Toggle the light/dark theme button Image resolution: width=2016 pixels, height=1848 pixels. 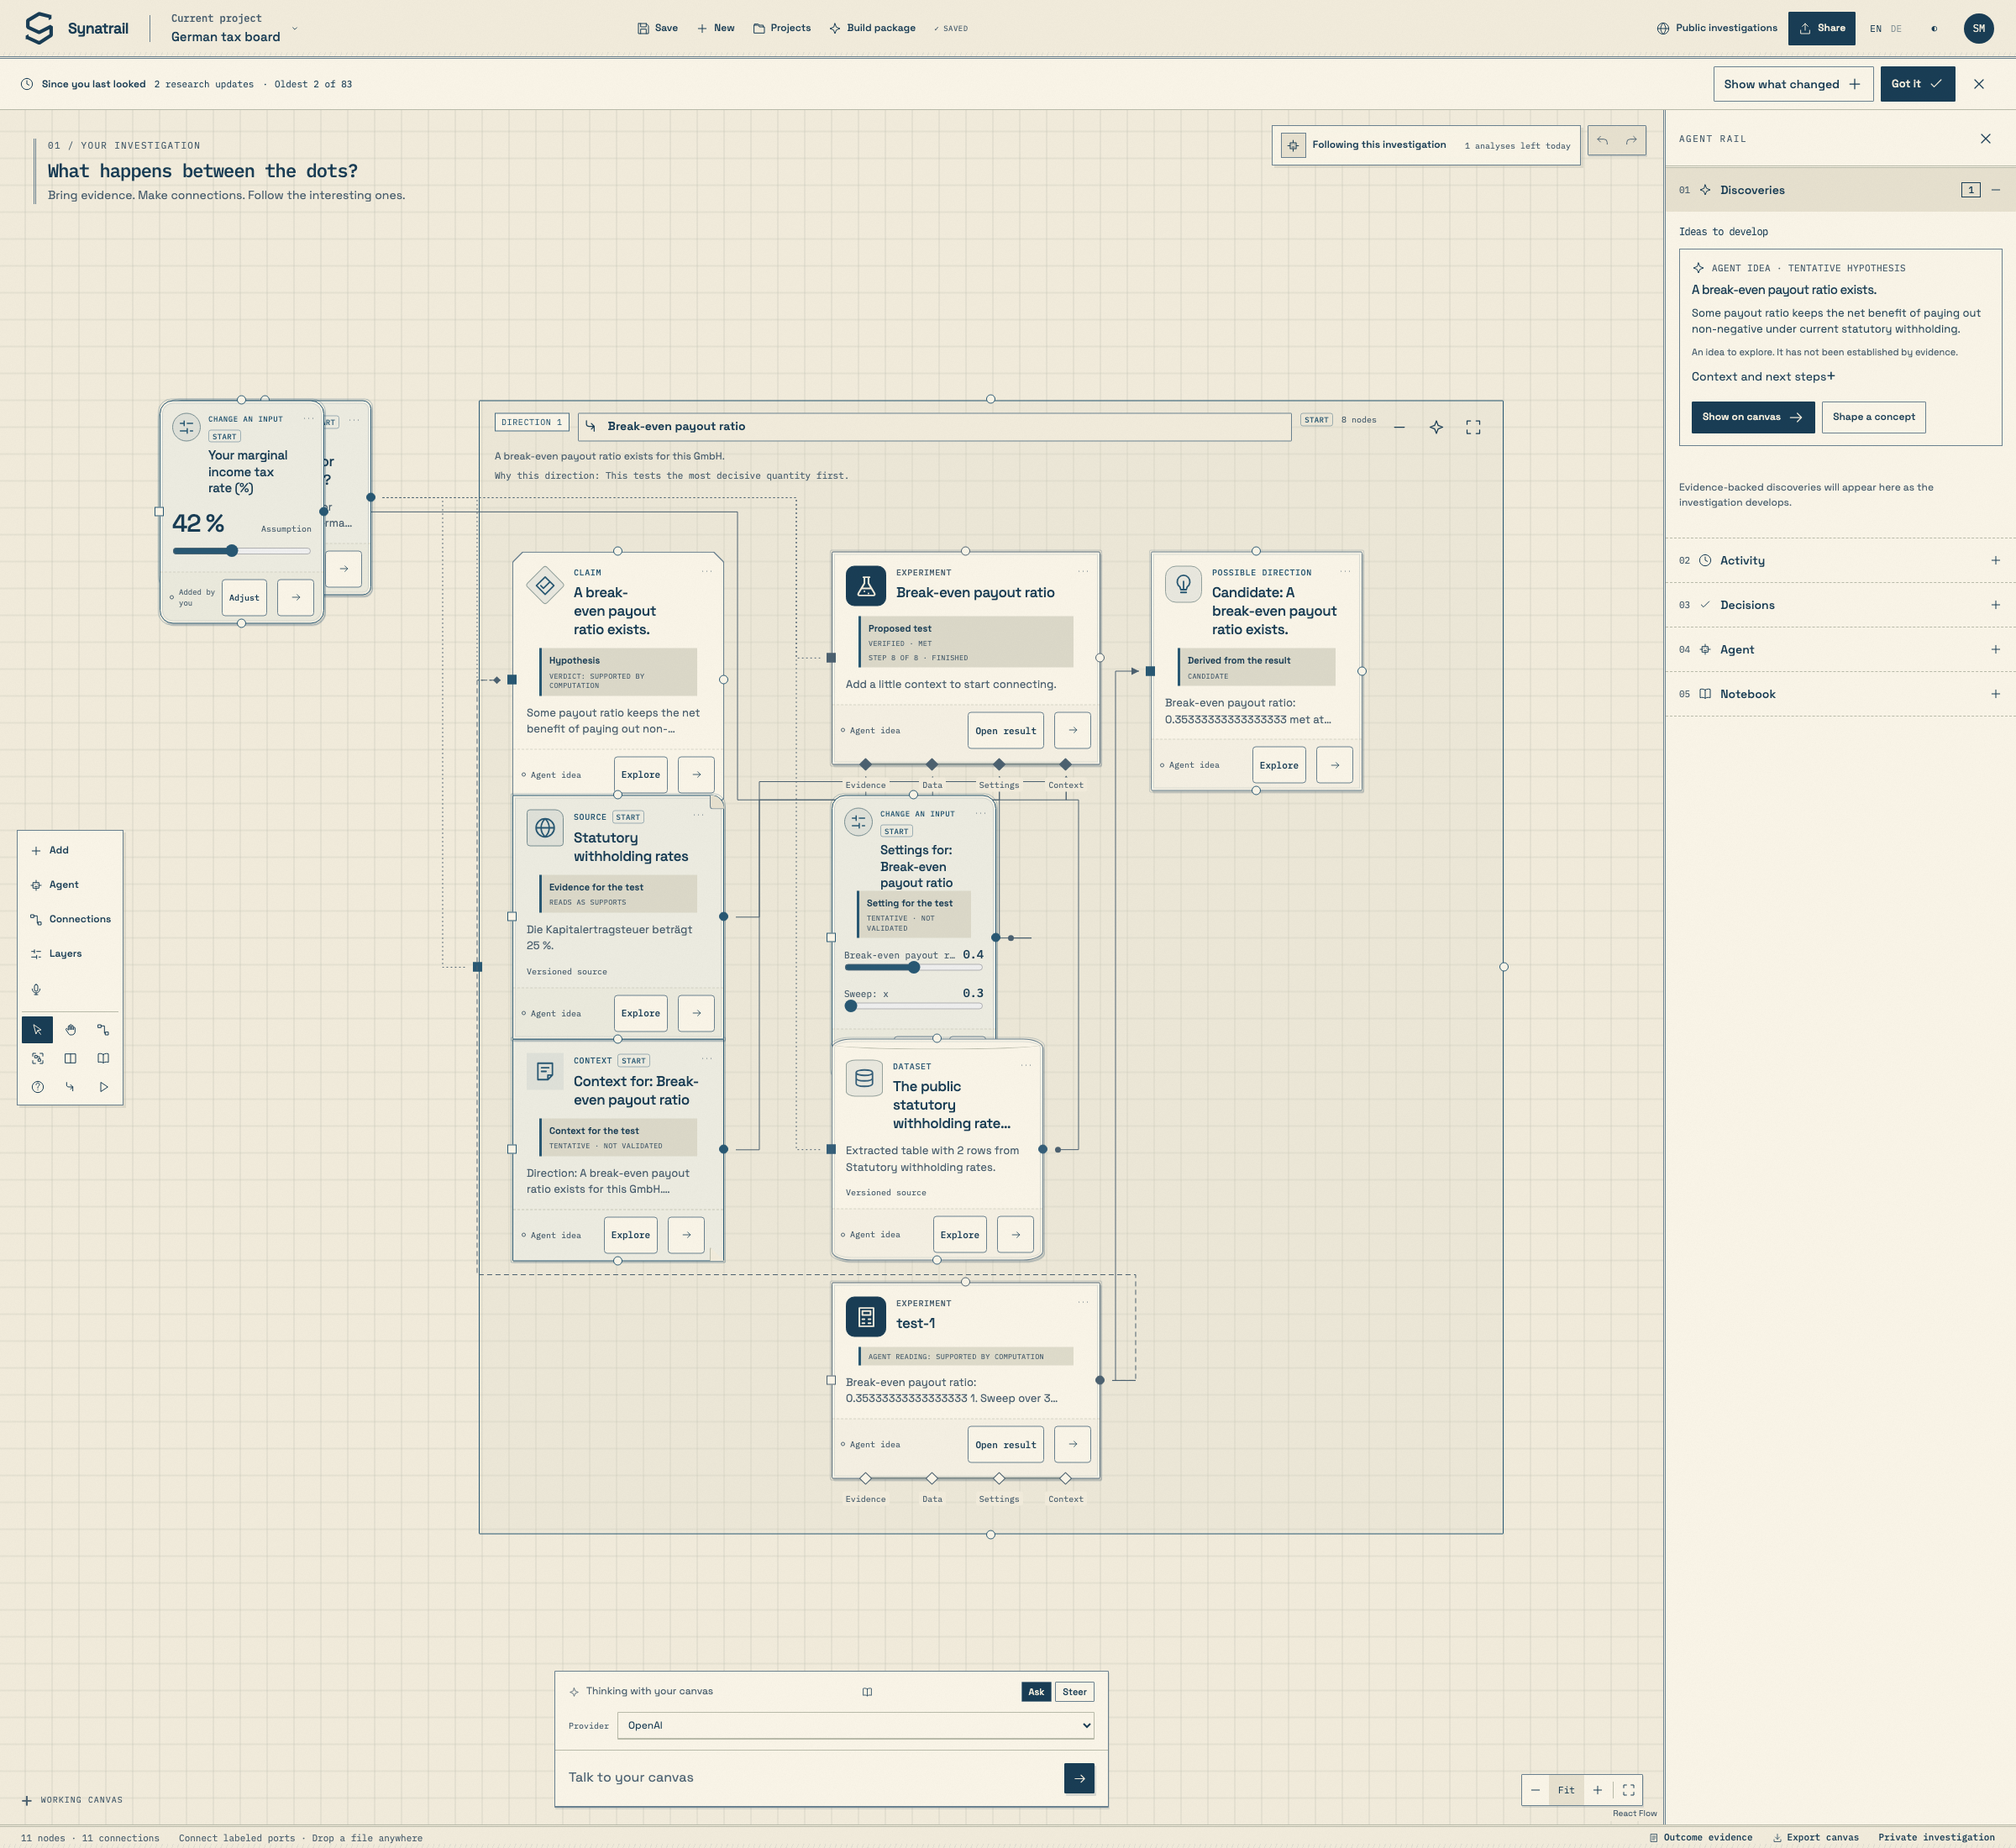pyautogui.click(x=1934, y=29)
